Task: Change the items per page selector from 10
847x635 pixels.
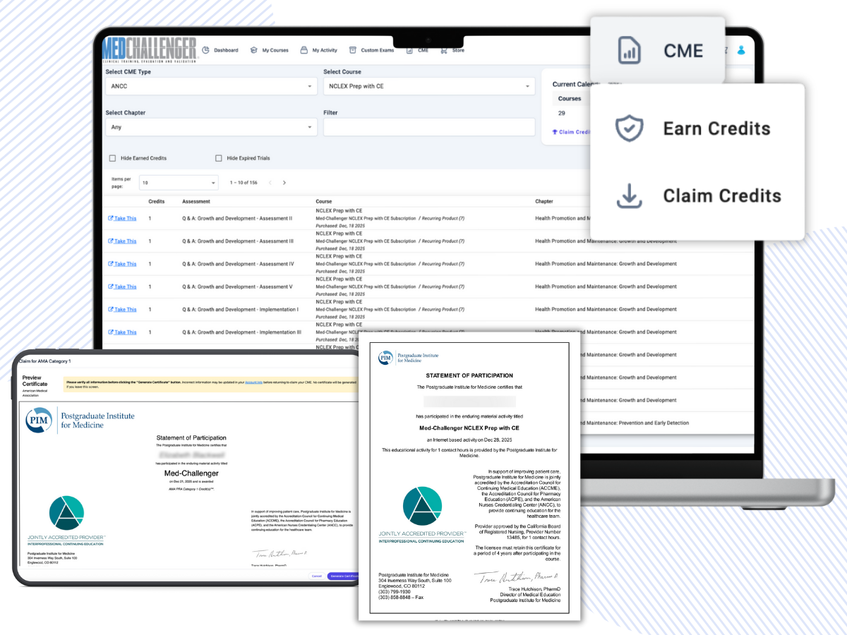Action: 180,181
